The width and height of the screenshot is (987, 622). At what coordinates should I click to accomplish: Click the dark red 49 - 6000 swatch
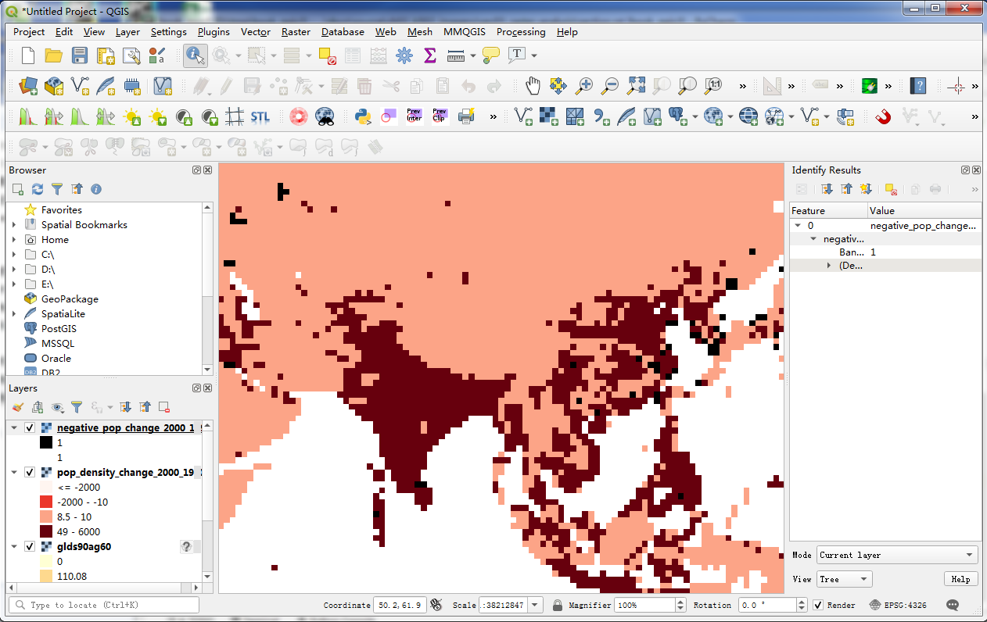46,532
